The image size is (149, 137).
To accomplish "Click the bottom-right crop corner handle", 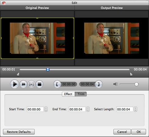I will (x=74, y=58).
